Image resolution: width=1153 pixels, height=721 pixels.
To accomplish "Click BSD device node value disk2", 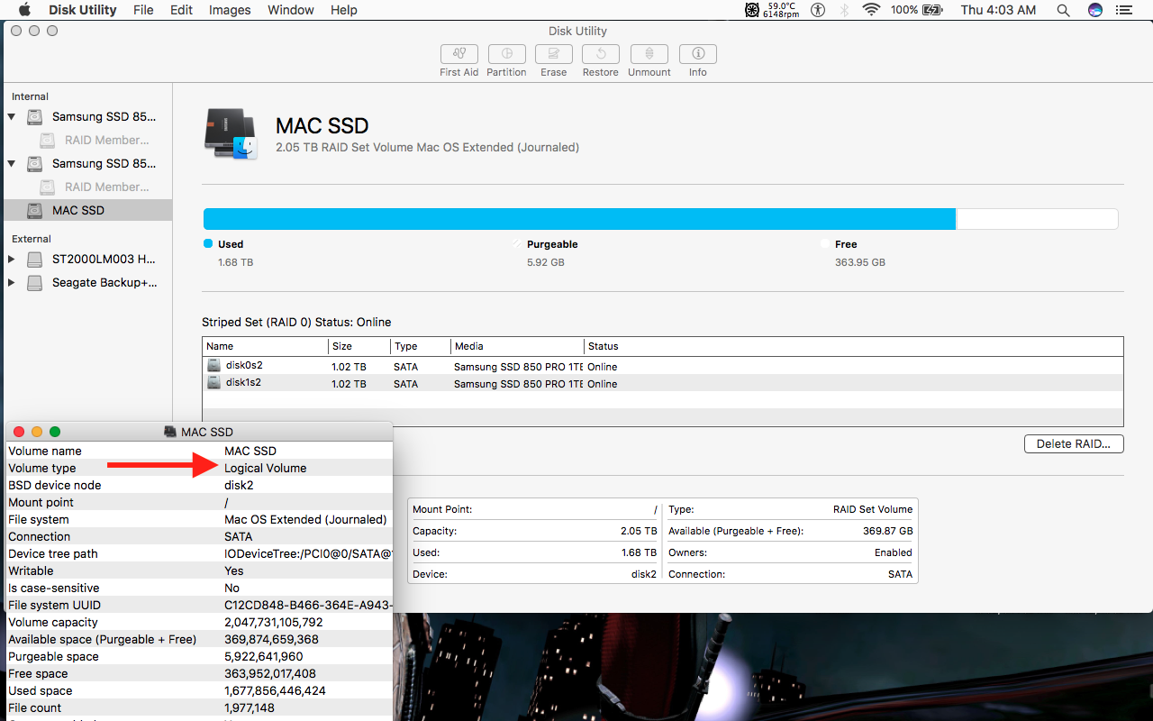I will click(241, 485).
